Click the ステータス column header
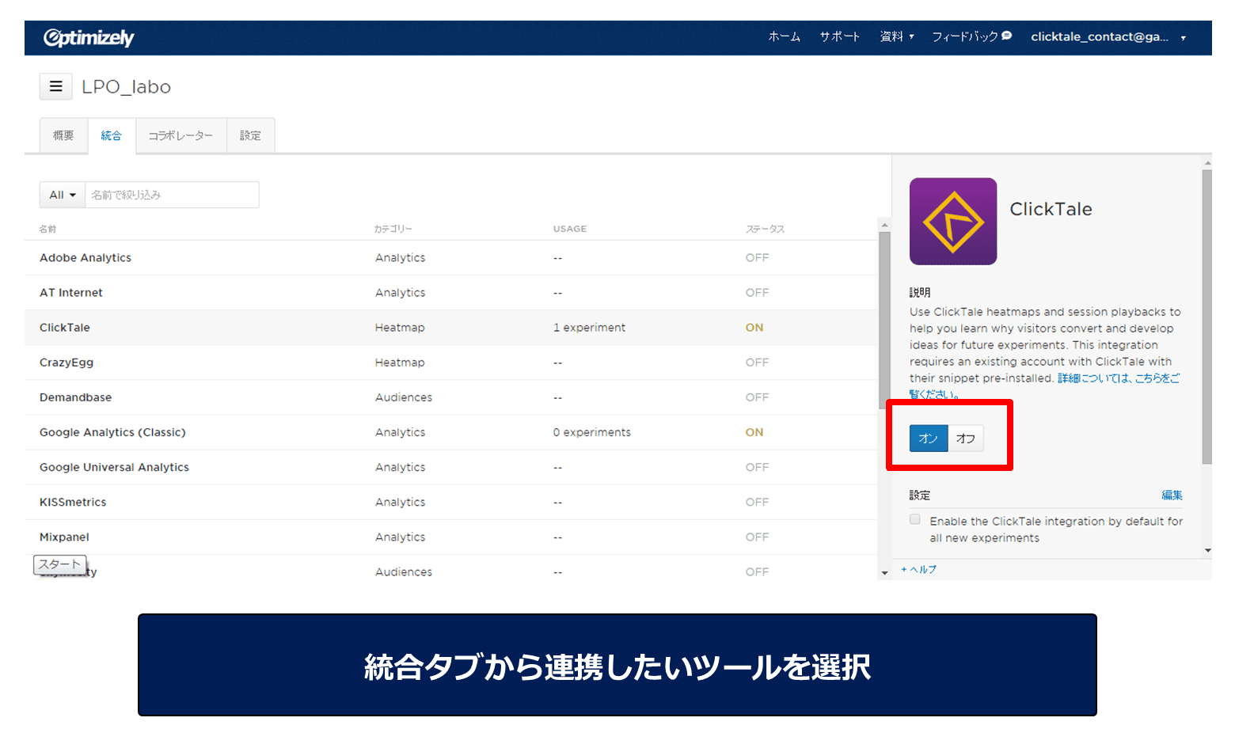 click(765, 229)
